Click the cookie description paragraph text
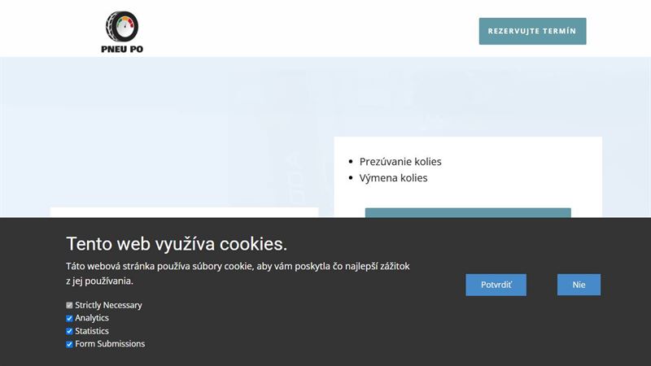This screenshot has width=651, height=366. [238, 273]
